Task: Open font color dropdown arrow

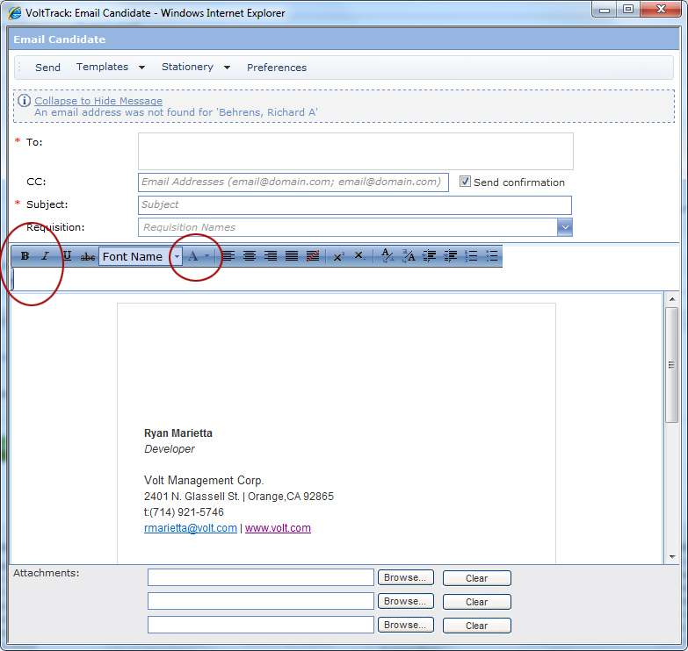Action: click(x=206, y=256)
